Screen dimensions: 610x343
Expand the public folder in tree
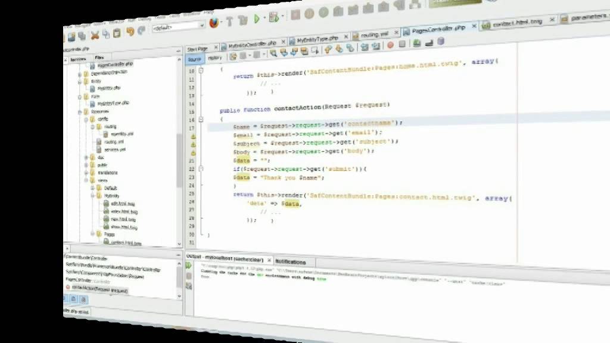[86, 165]
